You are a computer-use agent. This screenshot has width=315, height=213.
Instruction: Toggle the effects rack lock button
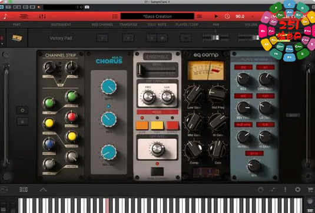[22, 121]
